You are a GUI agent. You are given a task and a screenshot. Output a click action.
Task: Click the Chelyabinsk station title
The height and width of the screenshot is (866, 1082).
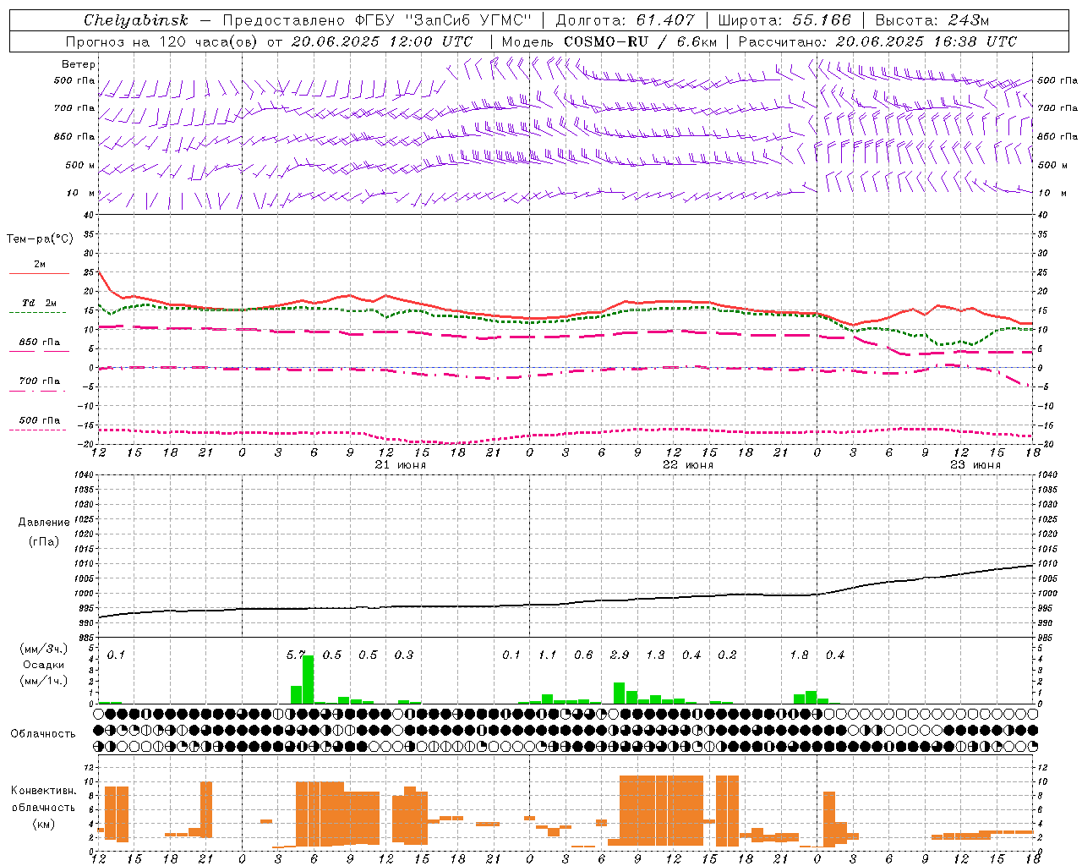coord(135,20)
